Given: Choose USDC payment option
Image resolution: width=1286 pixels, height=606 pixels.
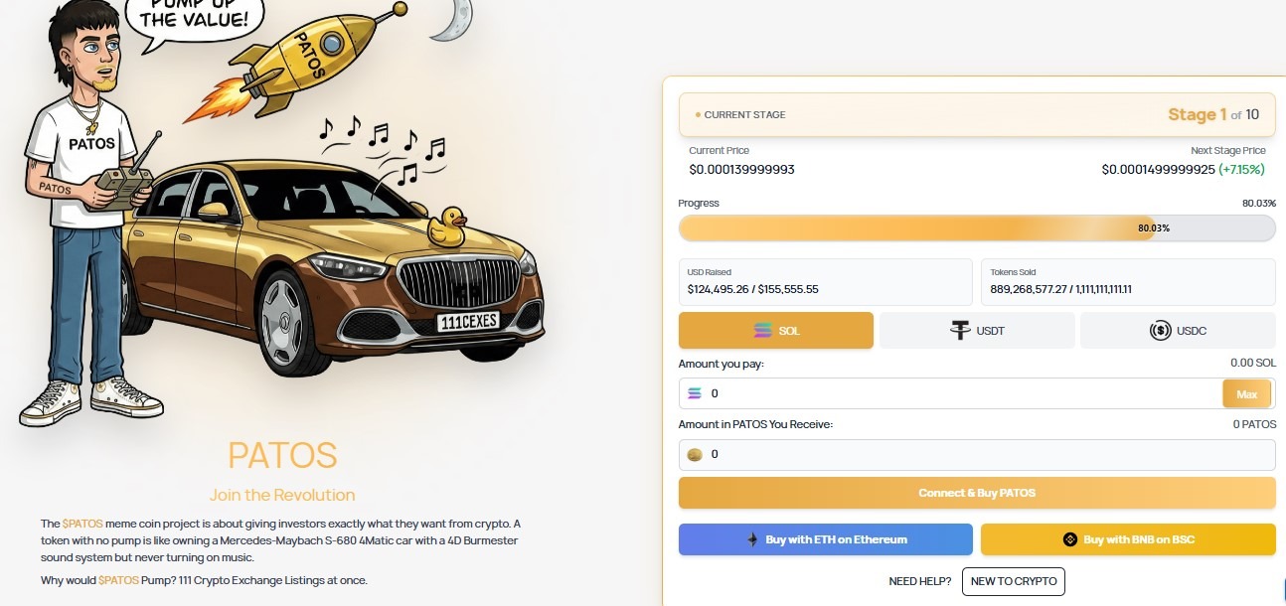Looking at the screenshot, I should (1178, 331).
